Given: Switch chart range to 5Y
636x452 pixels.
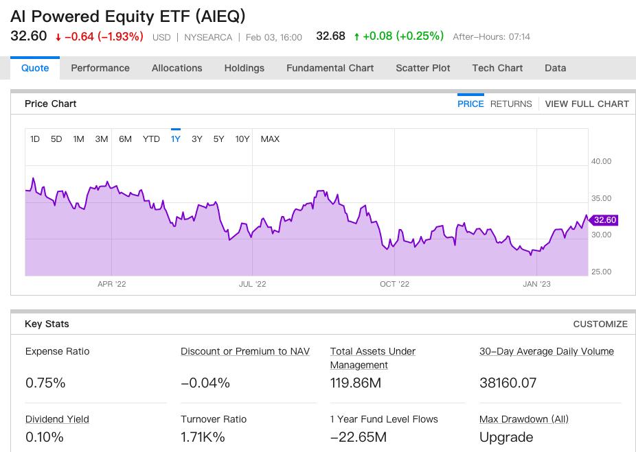Looking at the screenshot, I should pyautogui.click(x=218, y=139).
